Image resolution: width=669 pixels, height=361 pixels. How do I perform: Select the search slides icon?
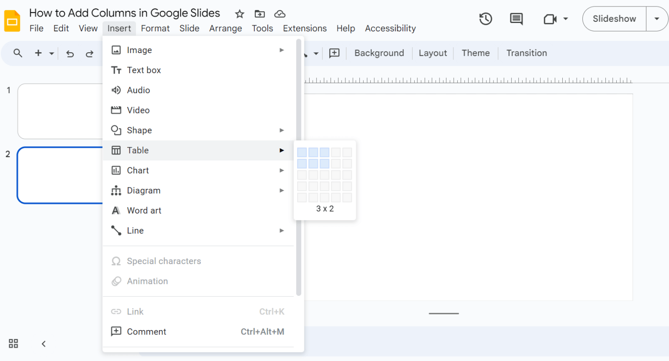(17, 53)
